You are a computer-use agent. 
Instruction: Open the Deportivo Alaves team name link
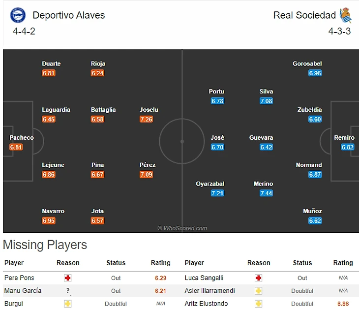(x=69, y=15)
